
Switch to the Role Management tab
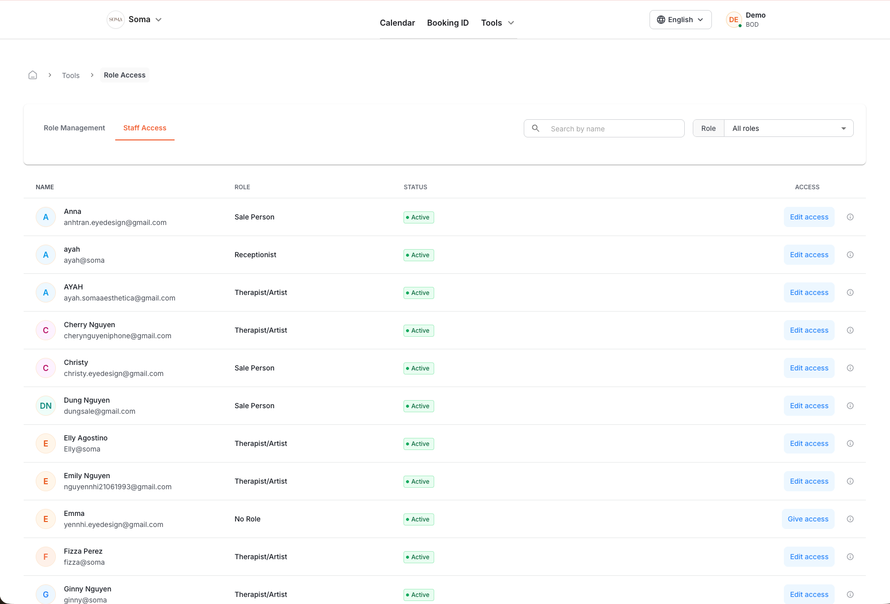(74, 128)
